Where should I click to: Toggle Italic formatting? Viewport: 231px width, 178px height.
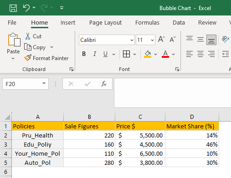pyautogui.click(x=95, y=54)
